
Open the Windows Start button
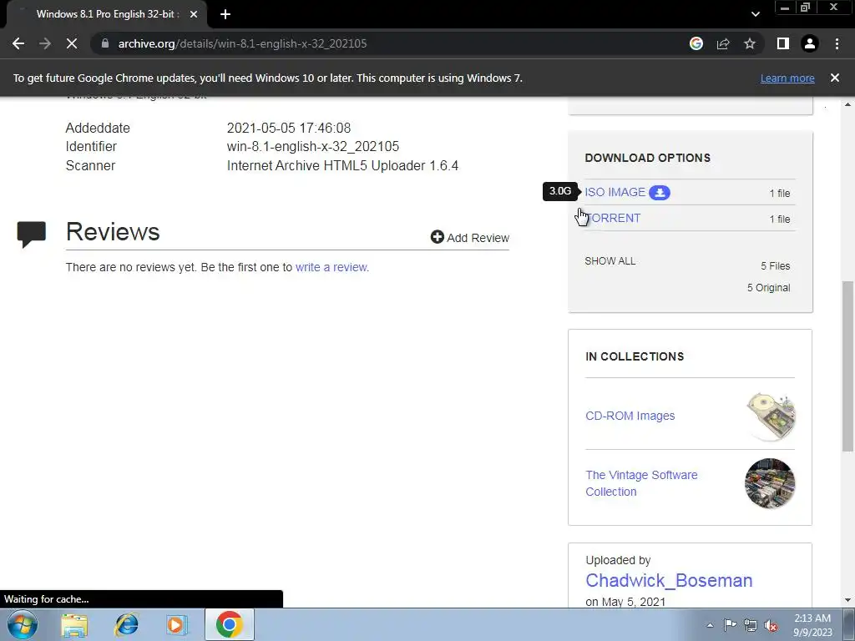point(23,624)
